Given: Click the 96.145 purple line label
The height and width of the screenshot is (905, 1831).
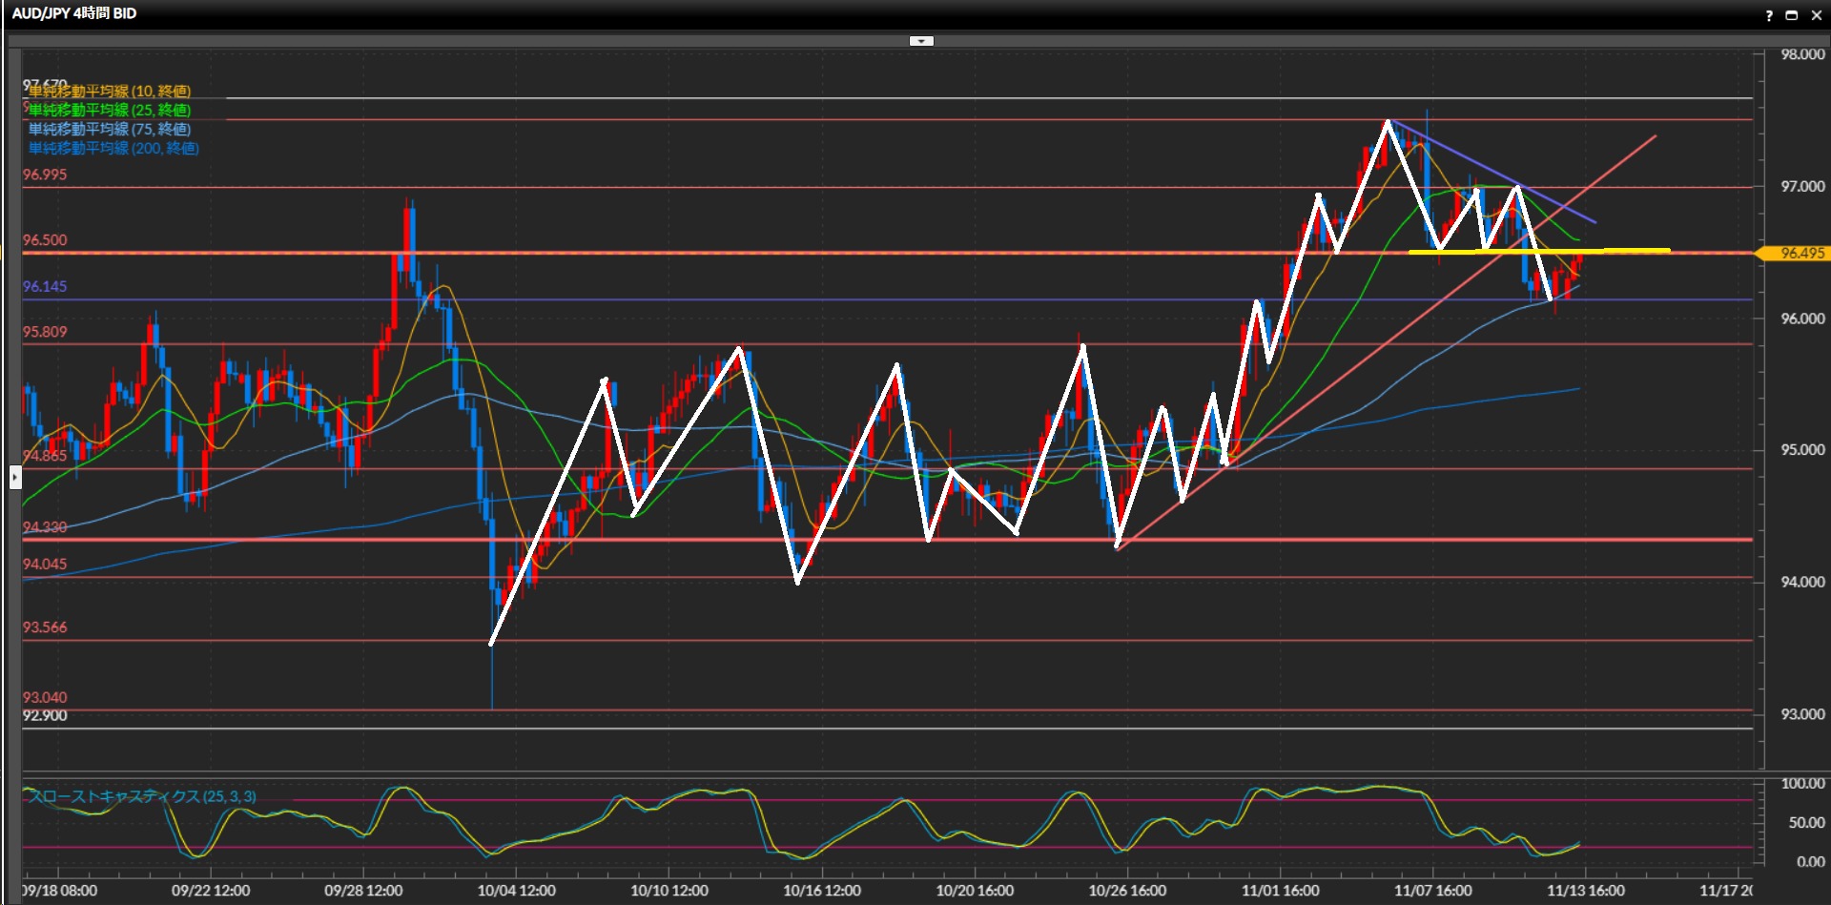Looking at the screenshot, I should point(45,287).
